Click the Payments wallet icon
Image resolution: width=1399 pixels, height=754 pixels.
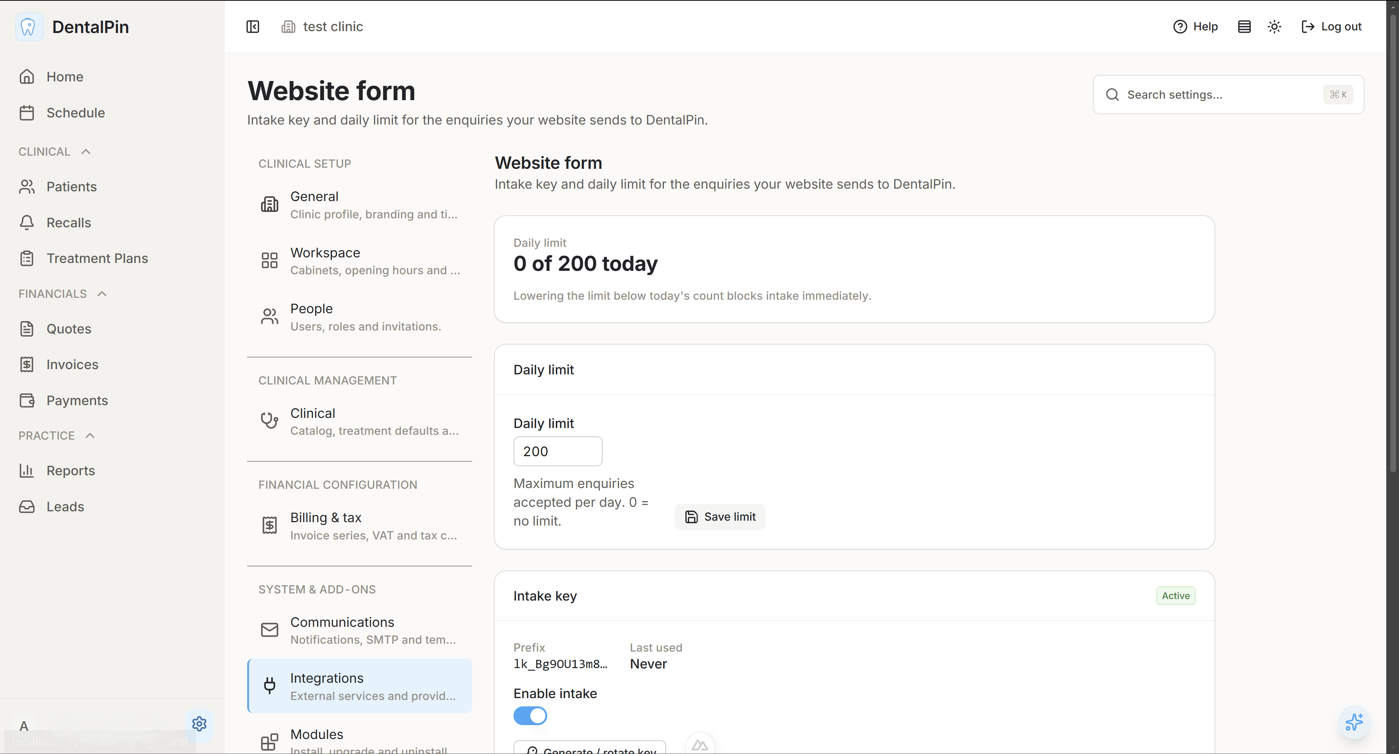coord(27,400)
